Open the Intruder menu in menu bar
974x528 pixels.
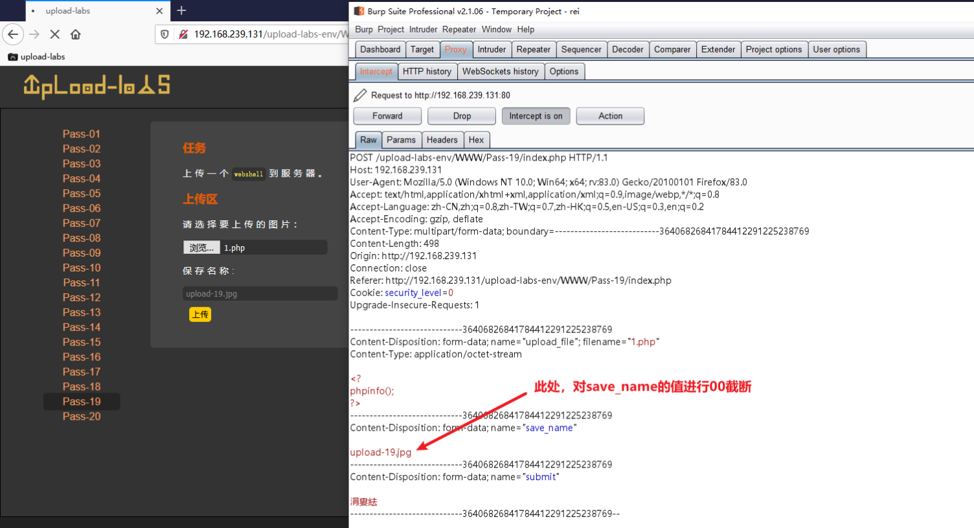click(423, 30)
